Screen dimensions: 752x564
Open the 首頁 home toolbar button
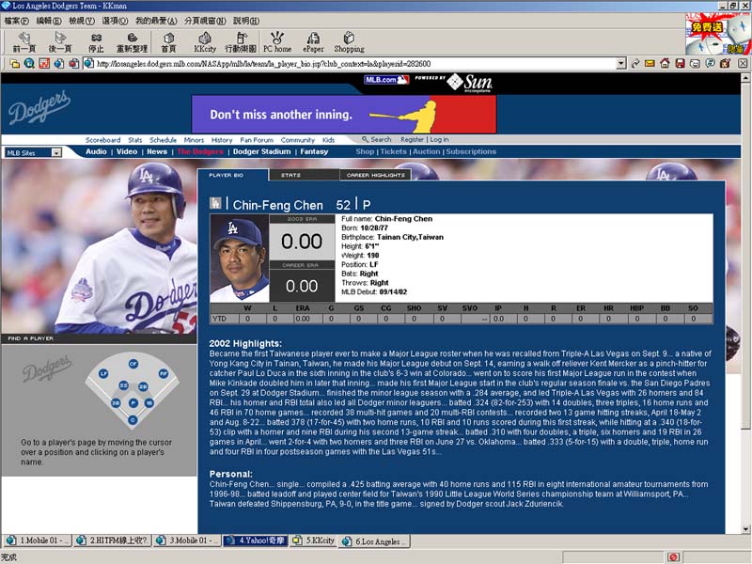[x=169, y=42]
